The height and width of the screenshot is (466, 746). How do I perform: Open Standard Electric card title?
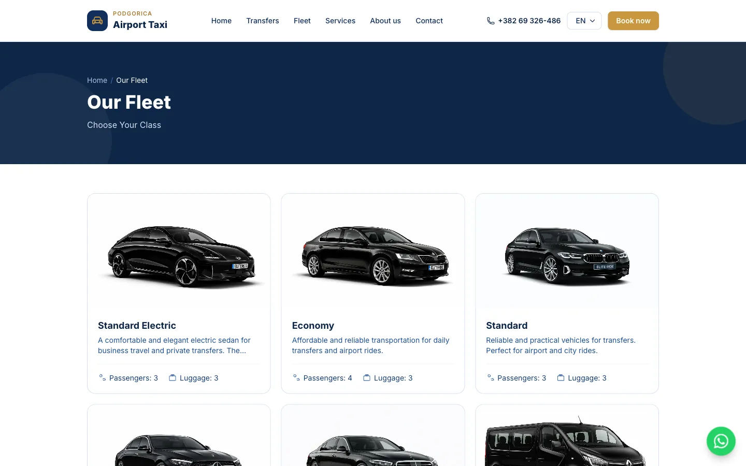[x=137, y=326]
